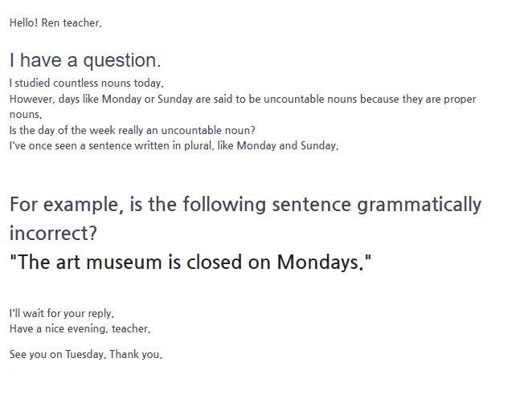
Task: Click the quoted sentence 'The art museum is closed'
Action: 190,262
